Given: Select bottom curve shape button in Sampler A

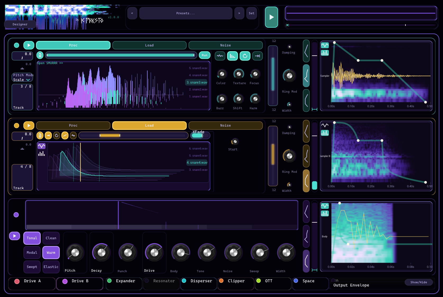Looking at the screenshot, I should [x=306, y=100].
